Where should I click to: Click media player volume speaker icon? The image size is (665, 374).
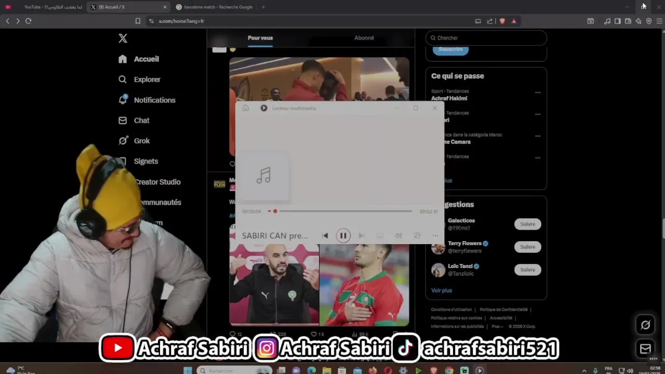tap(398, 236)
